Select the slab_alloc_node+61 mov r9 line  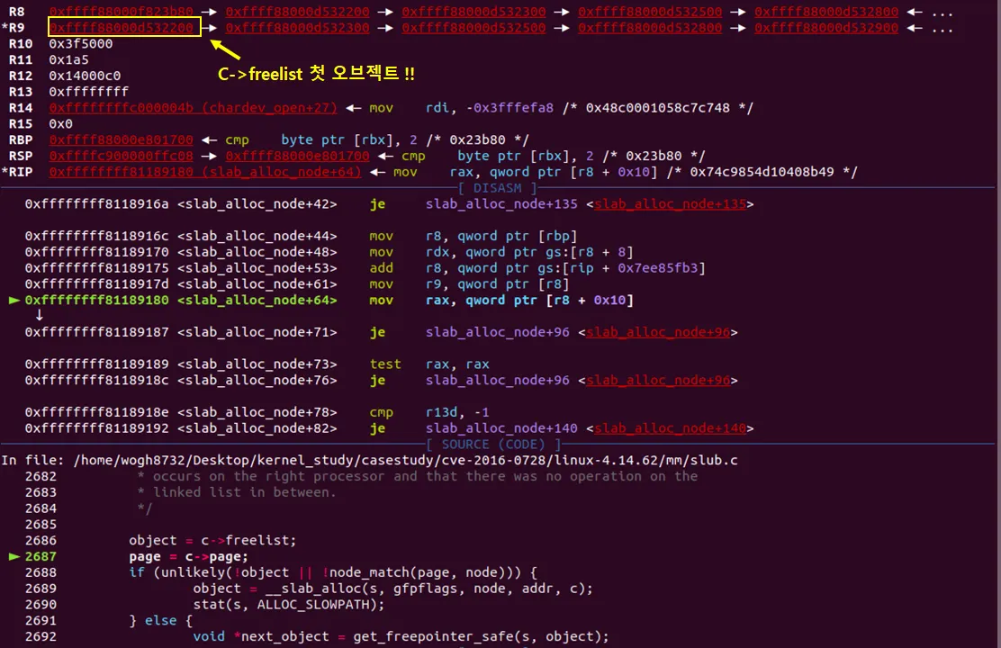click(297, 283)
